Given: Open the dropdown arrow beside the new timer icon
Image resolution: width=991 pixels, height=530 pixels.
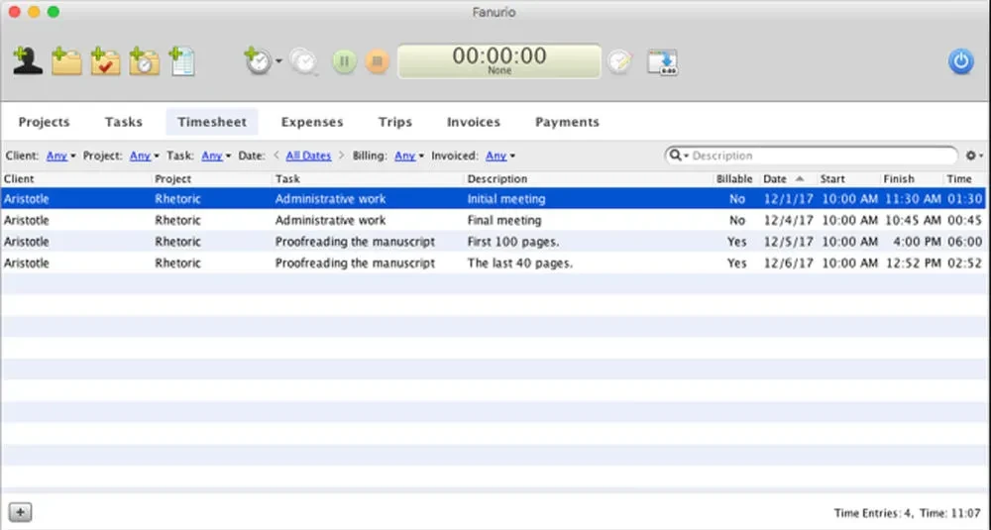Looking at the screenshot, I should (278, 61).
